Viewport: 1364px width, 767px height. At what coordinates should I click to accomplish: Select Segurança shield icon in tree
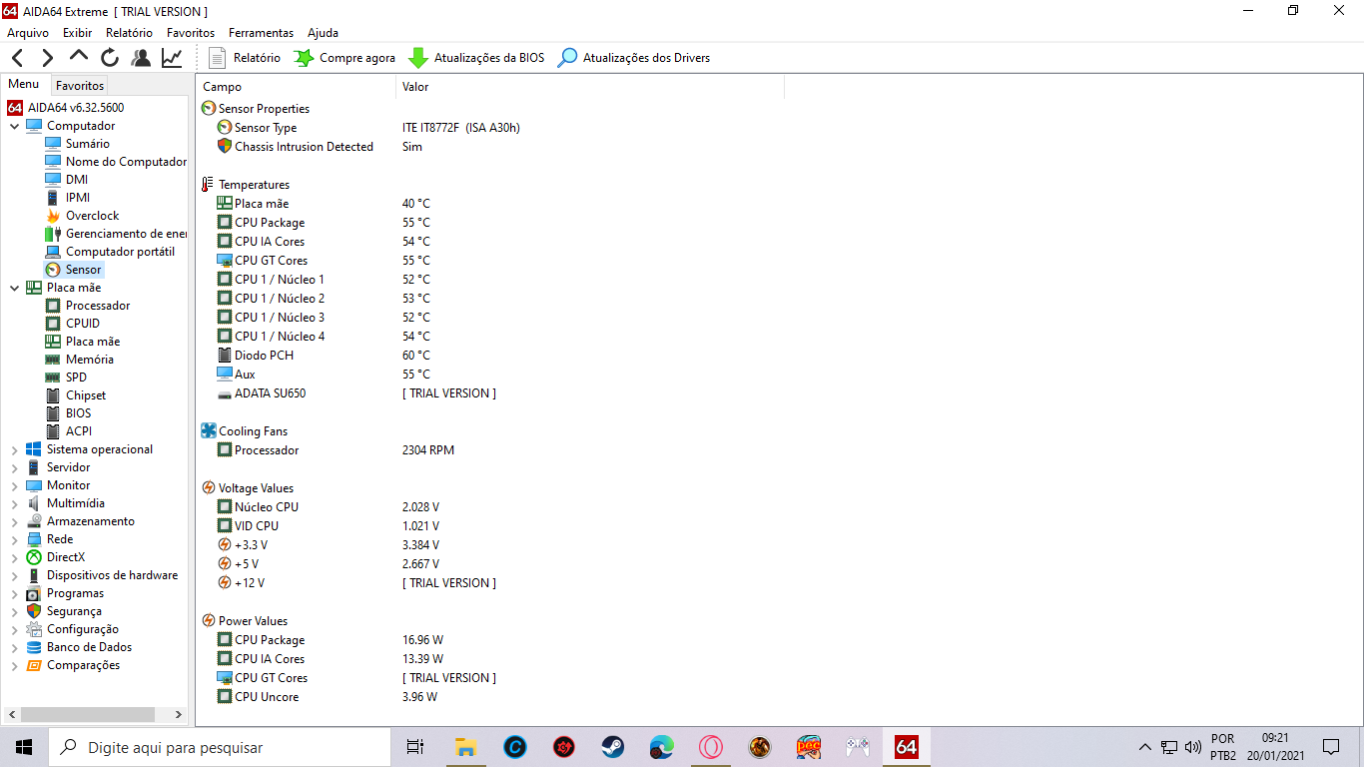point(34,611)
